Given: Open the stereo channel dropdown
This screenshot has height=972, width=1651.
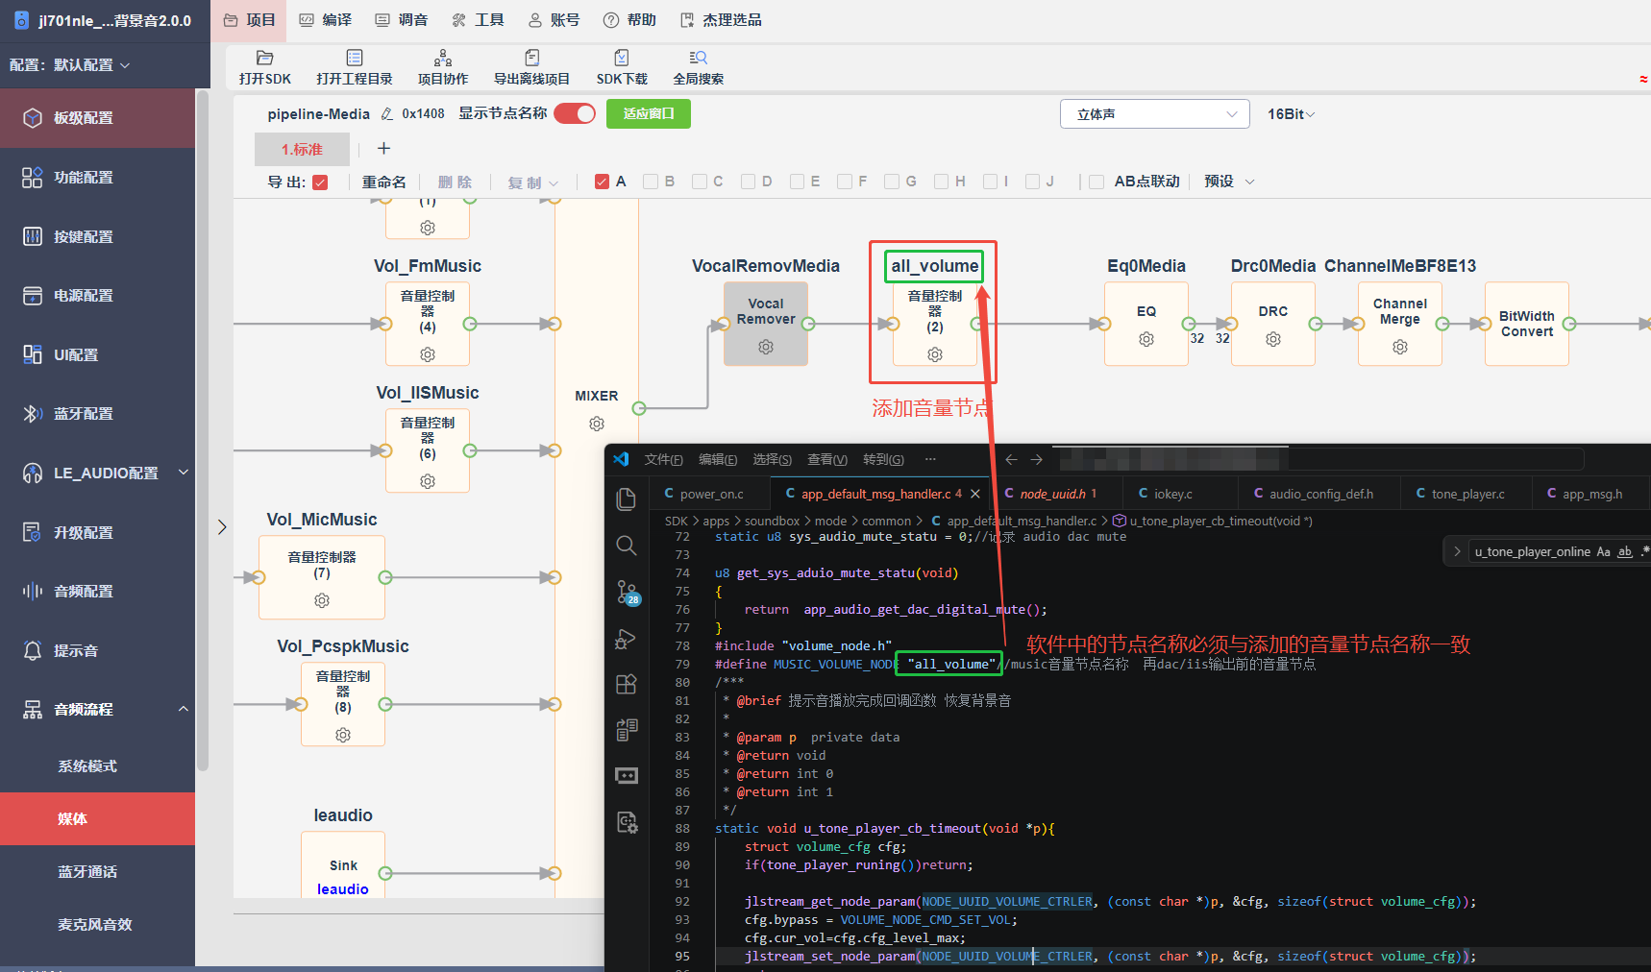Looking at the screenshot, I should pos(1155,114).
